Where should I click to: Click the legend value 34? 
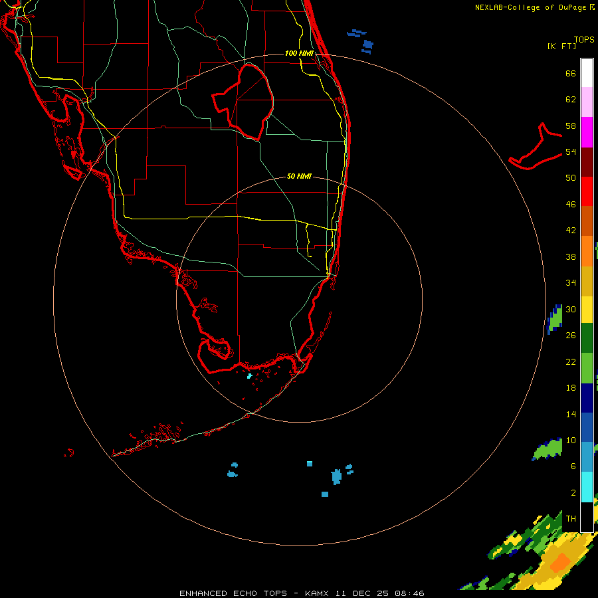pyautogui.click(x=571, y=282)
